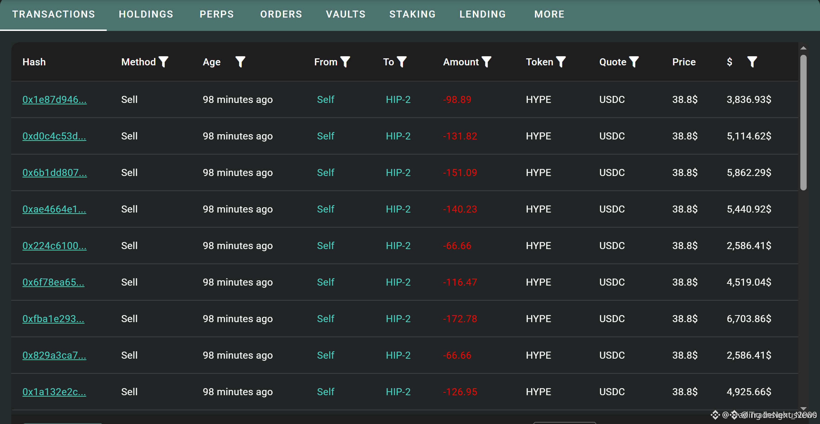Switch to the Holdings tab
Screen dimensions: 820x424
click(146, 14)
